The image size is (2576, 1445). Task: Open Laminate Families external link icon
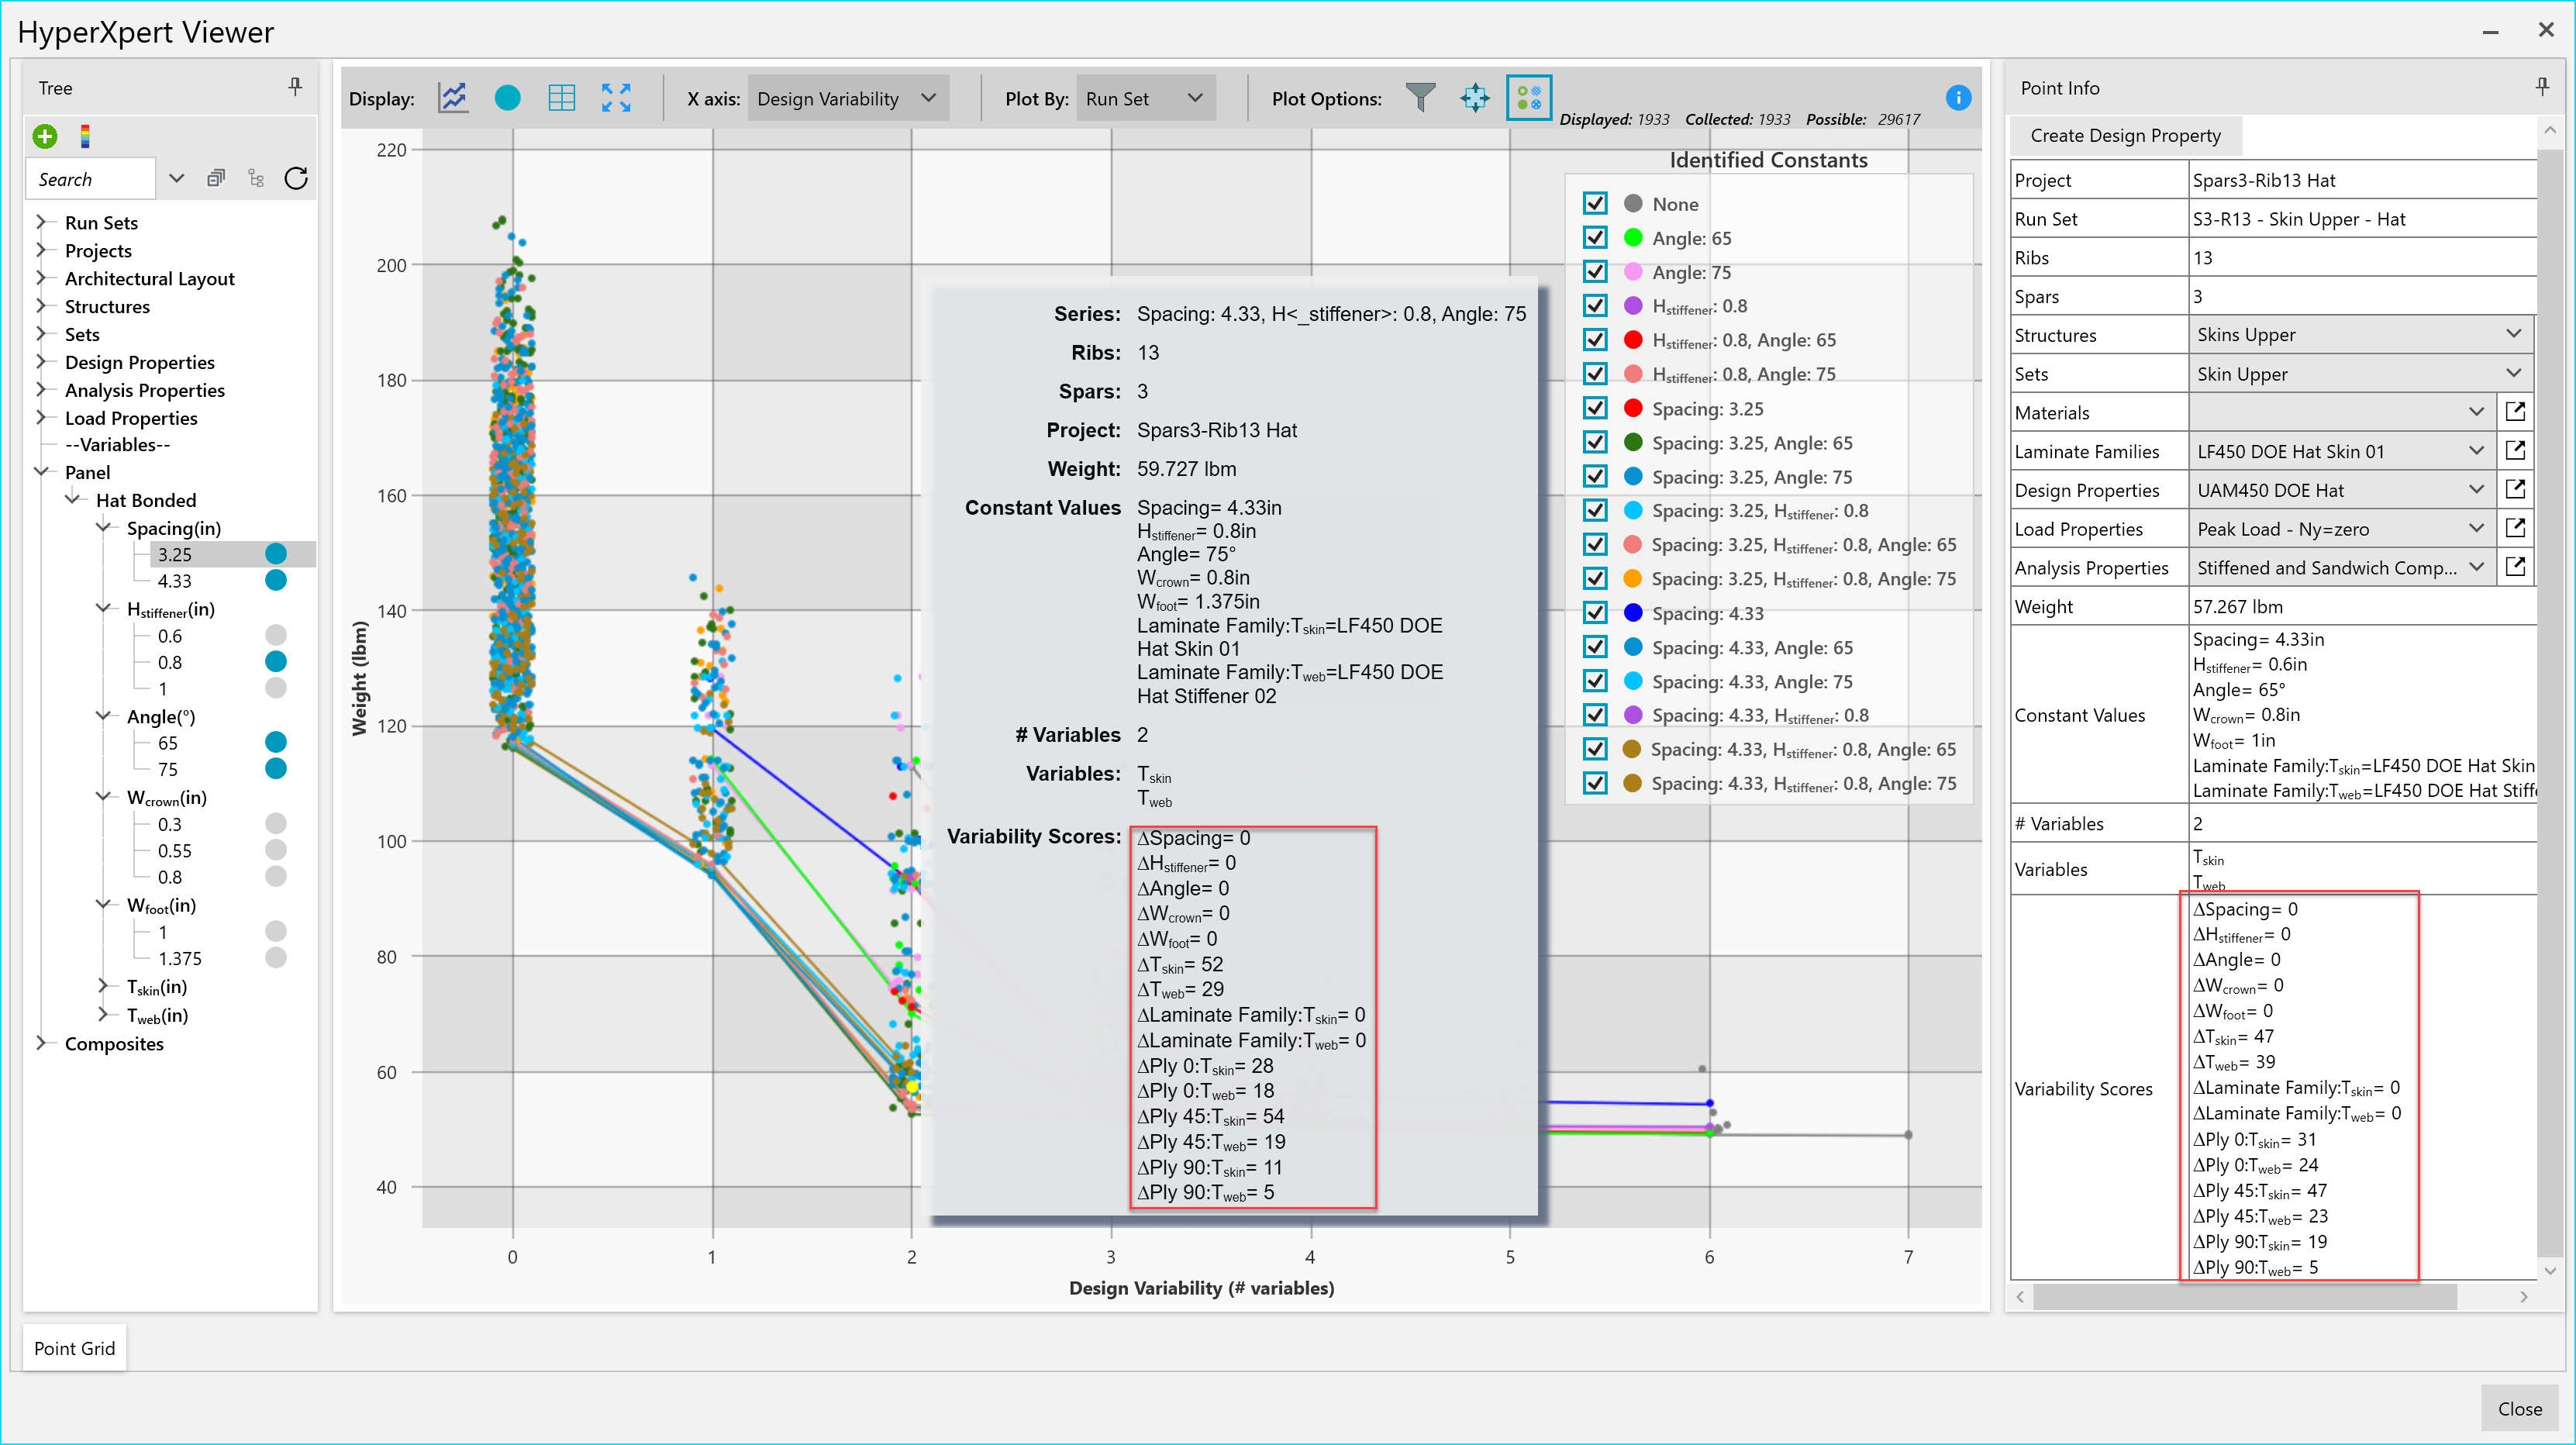pyautogui.click(x=2516, y=451)
